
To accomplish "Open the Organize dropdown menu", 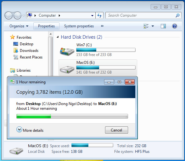I will point(19,26).
